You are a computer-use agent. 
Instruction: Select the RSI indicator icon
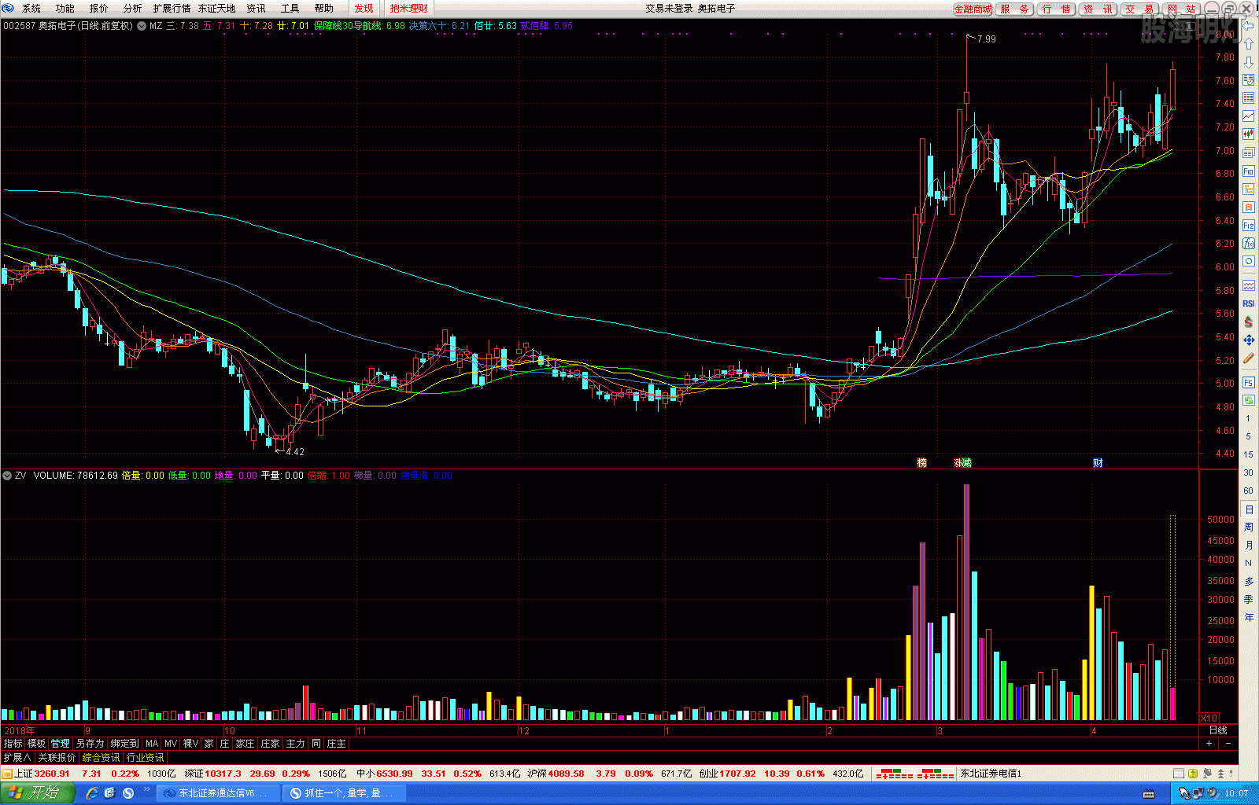[1249, 303]
